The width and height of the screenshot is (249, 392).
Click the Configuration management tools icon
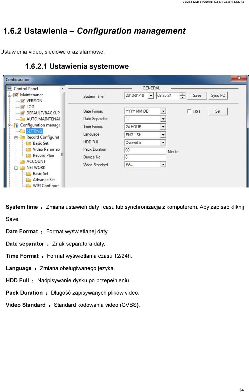point(16,125)
